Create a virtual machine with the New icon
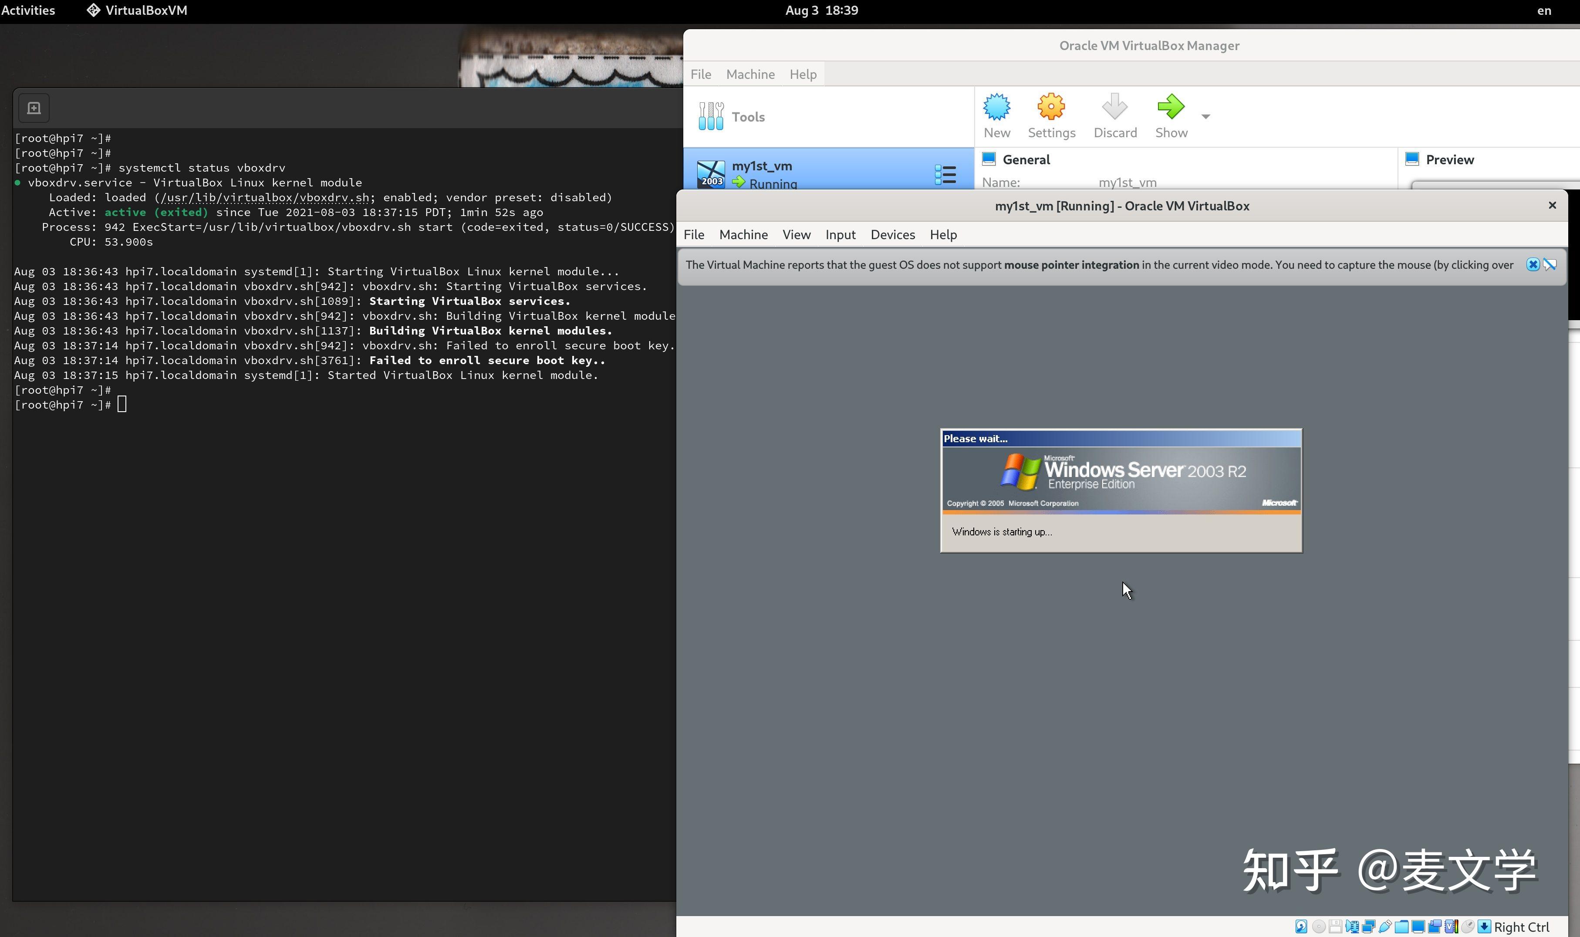This screenshot has height=937, width=1580. click(x=996, y=115)
